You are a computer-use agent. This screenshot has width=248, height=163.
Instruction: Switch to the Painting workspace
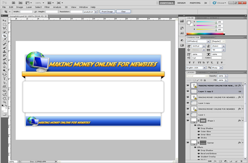coord(195,3)
